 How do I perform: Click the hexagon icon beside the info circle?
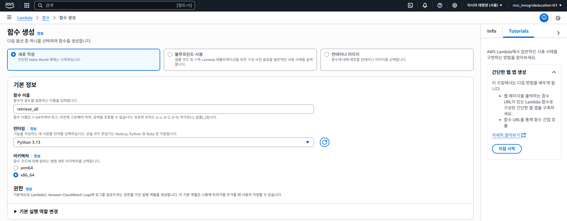point(558,18)
